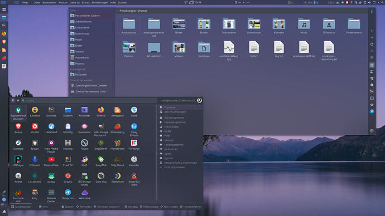Open Einstellungen menu in menu bar
This screenshot has width=385, height=216.
point(100,2)
